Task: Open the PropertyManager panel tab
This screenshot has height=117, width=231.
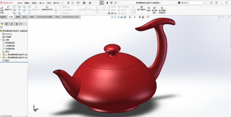Action: pos(7,24)
